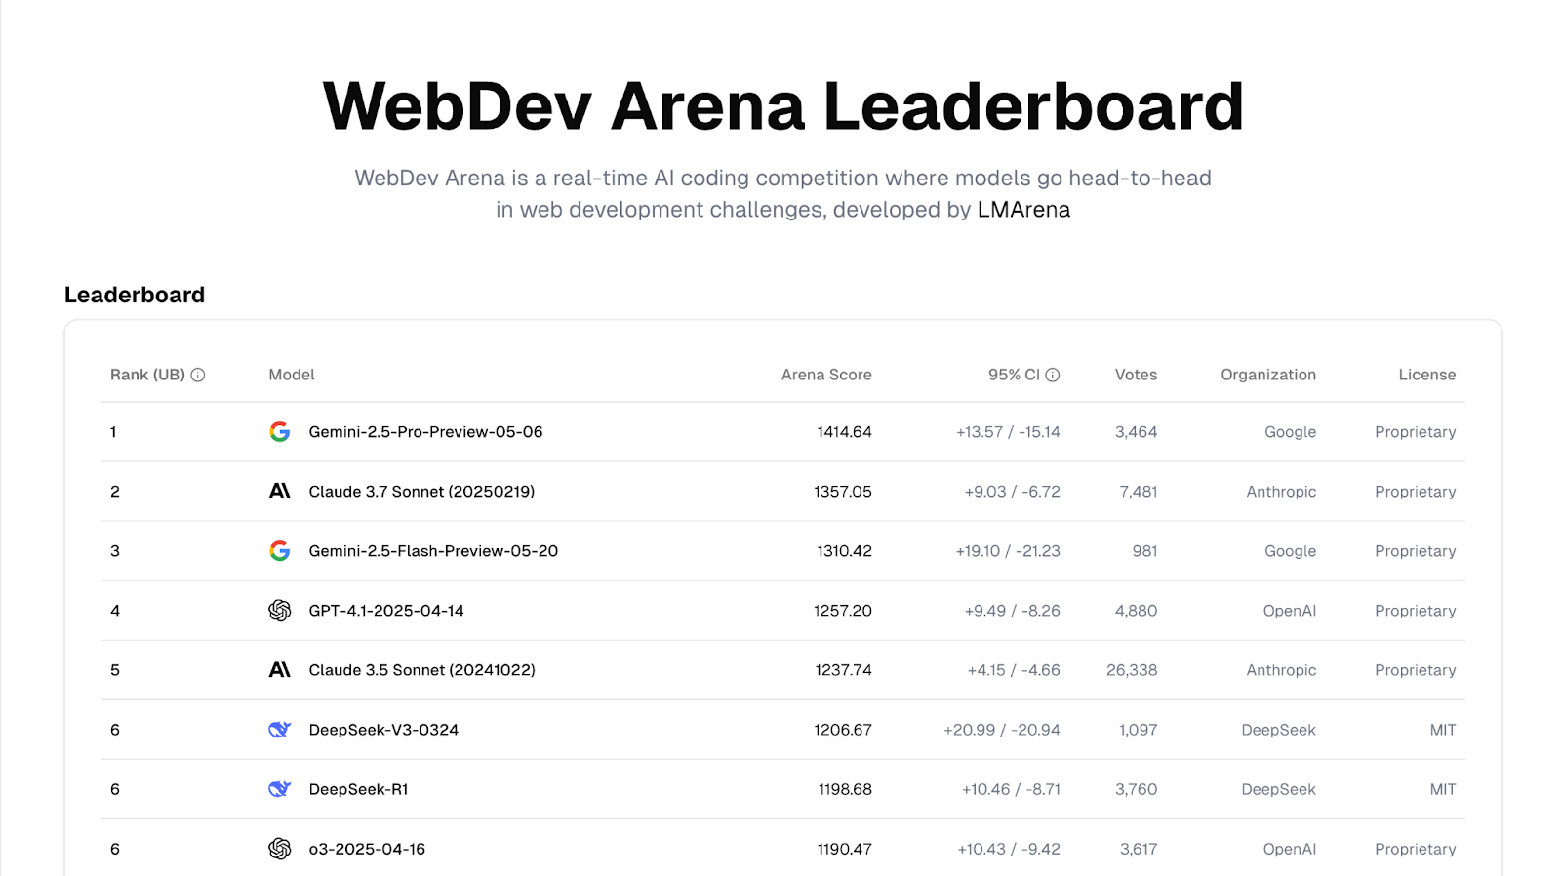This screenshot has height=876, width=1561.
Task: Click the 95% CI info icon
Action: (1053, 375)
